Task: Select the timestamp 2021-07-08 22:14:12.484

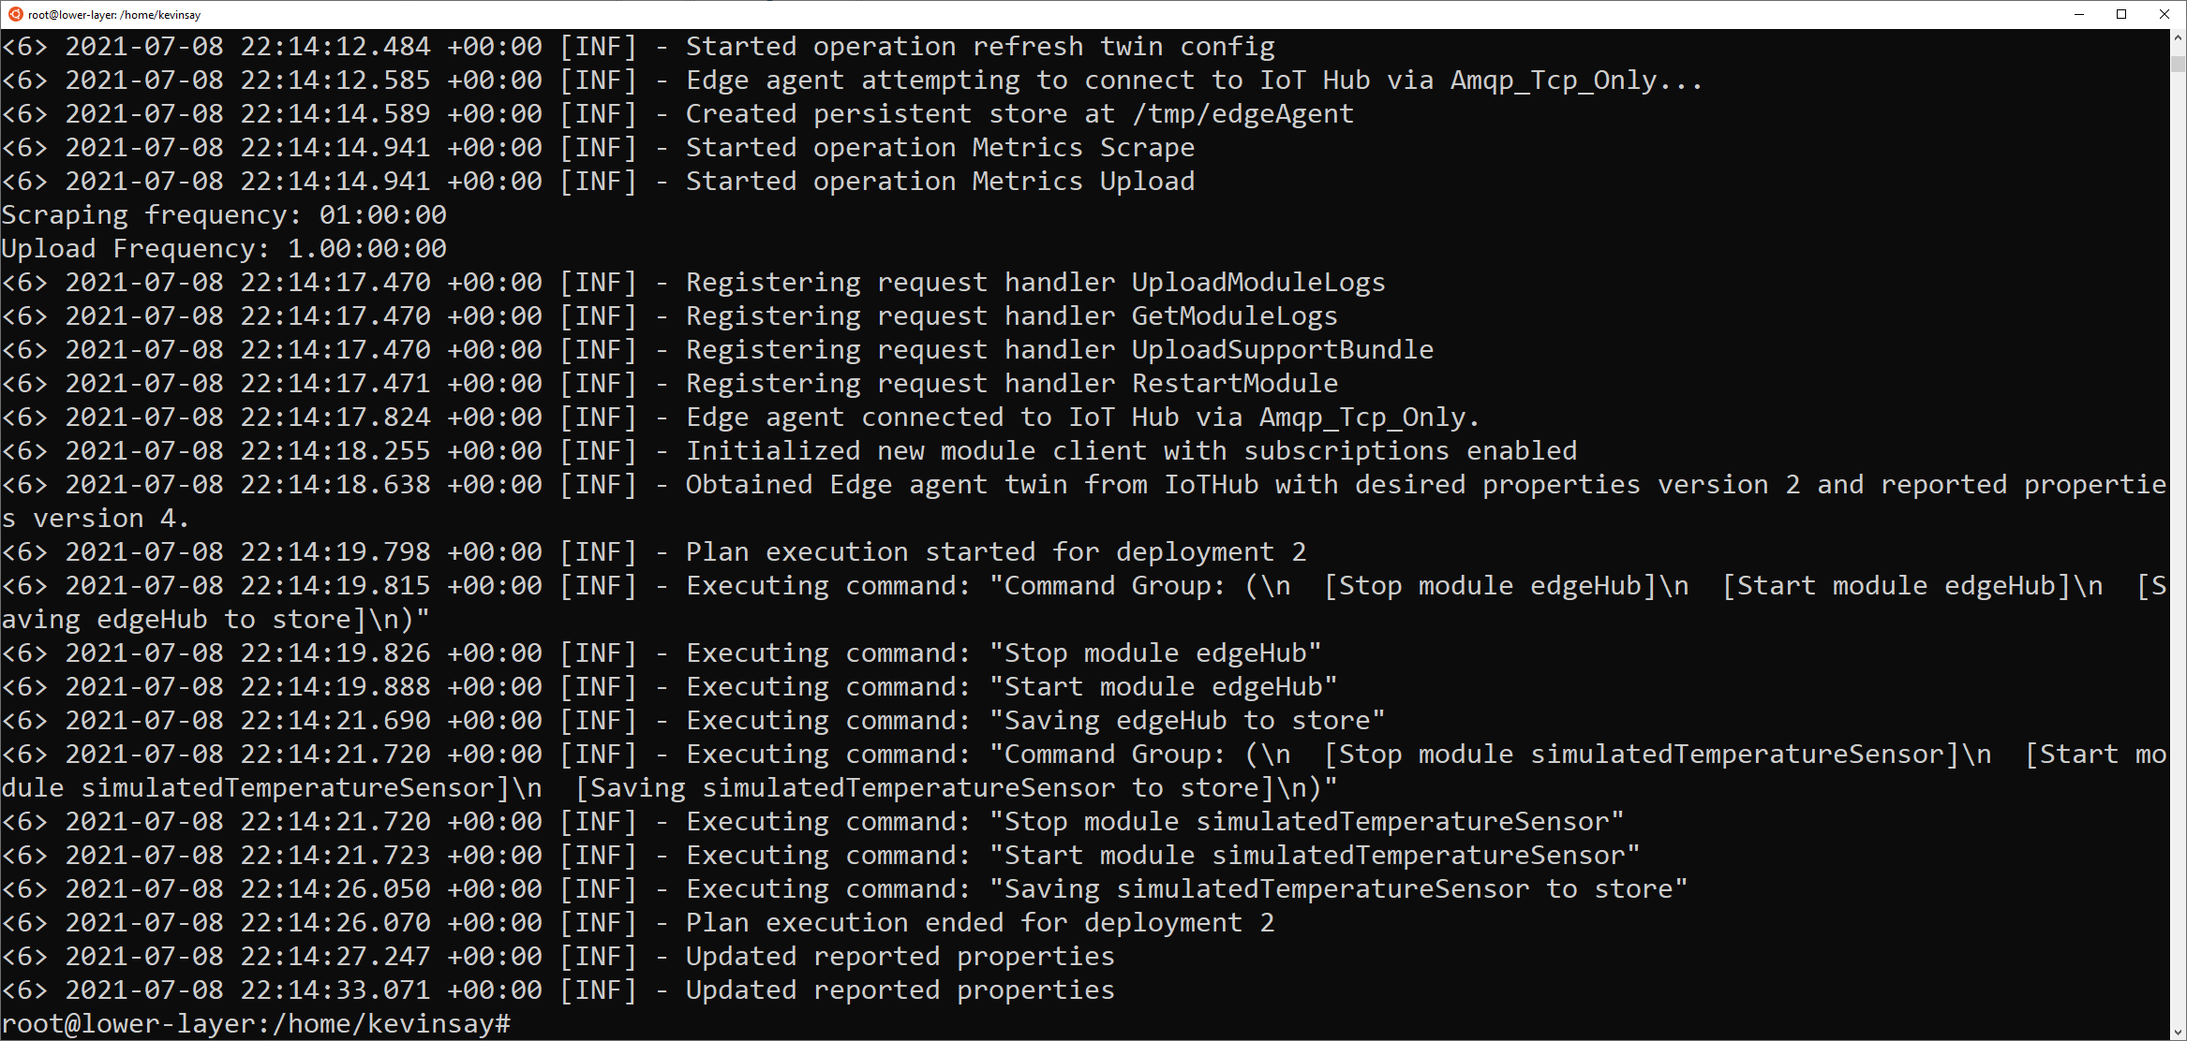Action: point(248,45)
